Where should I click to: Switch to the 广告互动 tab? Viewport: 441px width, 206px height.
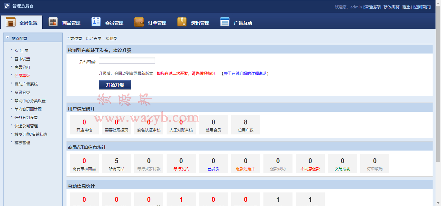point(236,23)
